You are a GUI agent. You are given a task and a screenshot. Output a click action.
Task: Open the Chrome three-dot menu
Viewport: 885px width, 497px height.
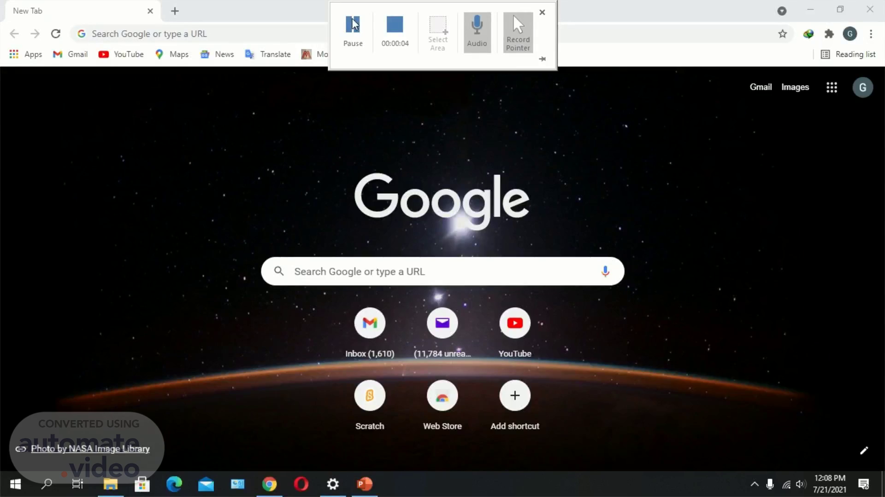[871, 34]
